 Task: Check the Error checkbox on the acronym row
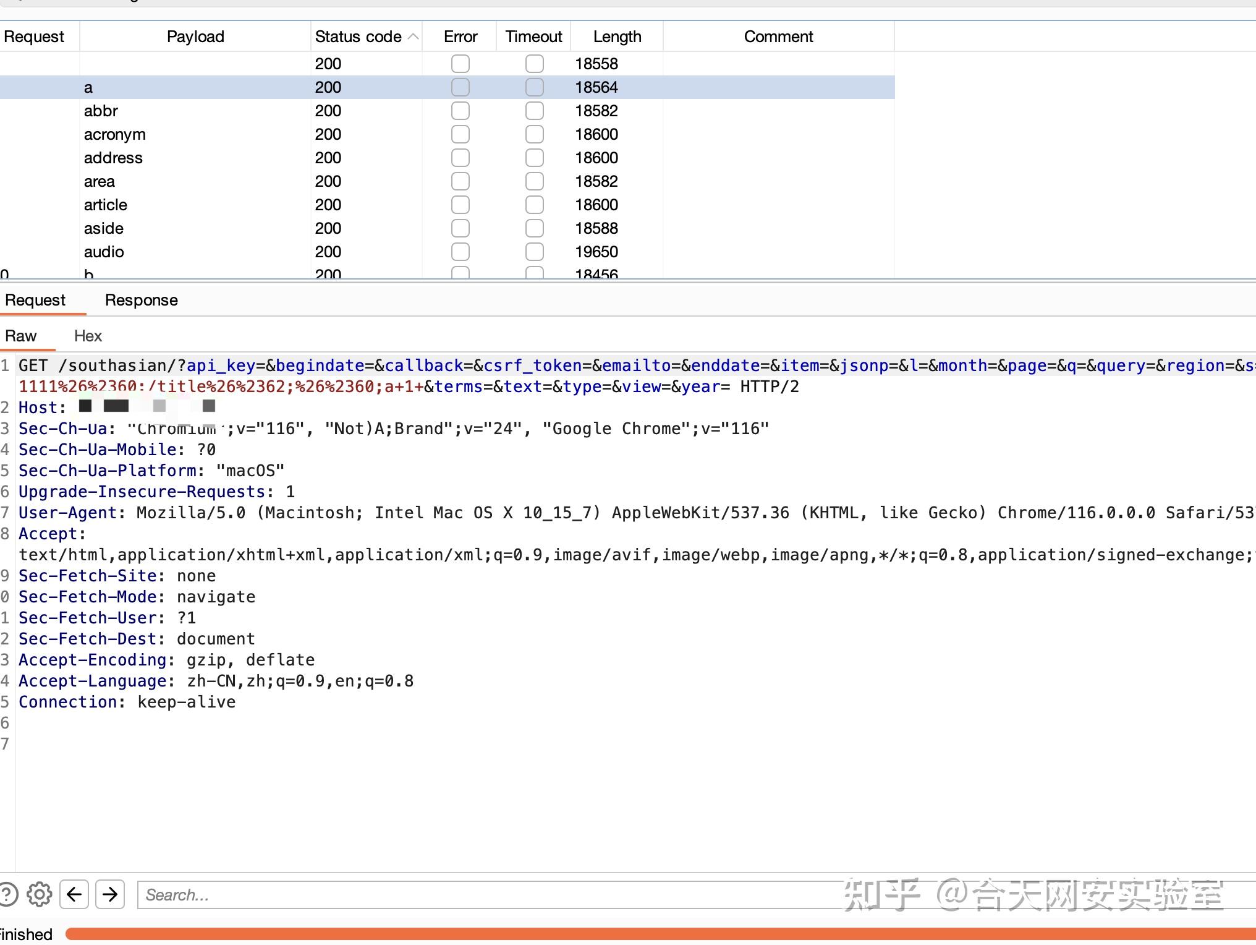pyautogui.click(x=460, y=134)
